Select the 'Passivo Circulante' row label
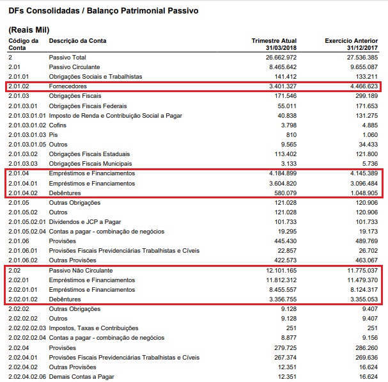Viewport: 388px width, 382px height. (74, 67)
